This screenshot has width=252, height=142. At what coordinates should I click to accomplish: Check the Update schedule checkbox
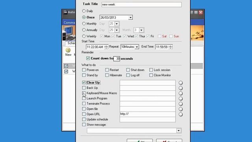[84, 119]
